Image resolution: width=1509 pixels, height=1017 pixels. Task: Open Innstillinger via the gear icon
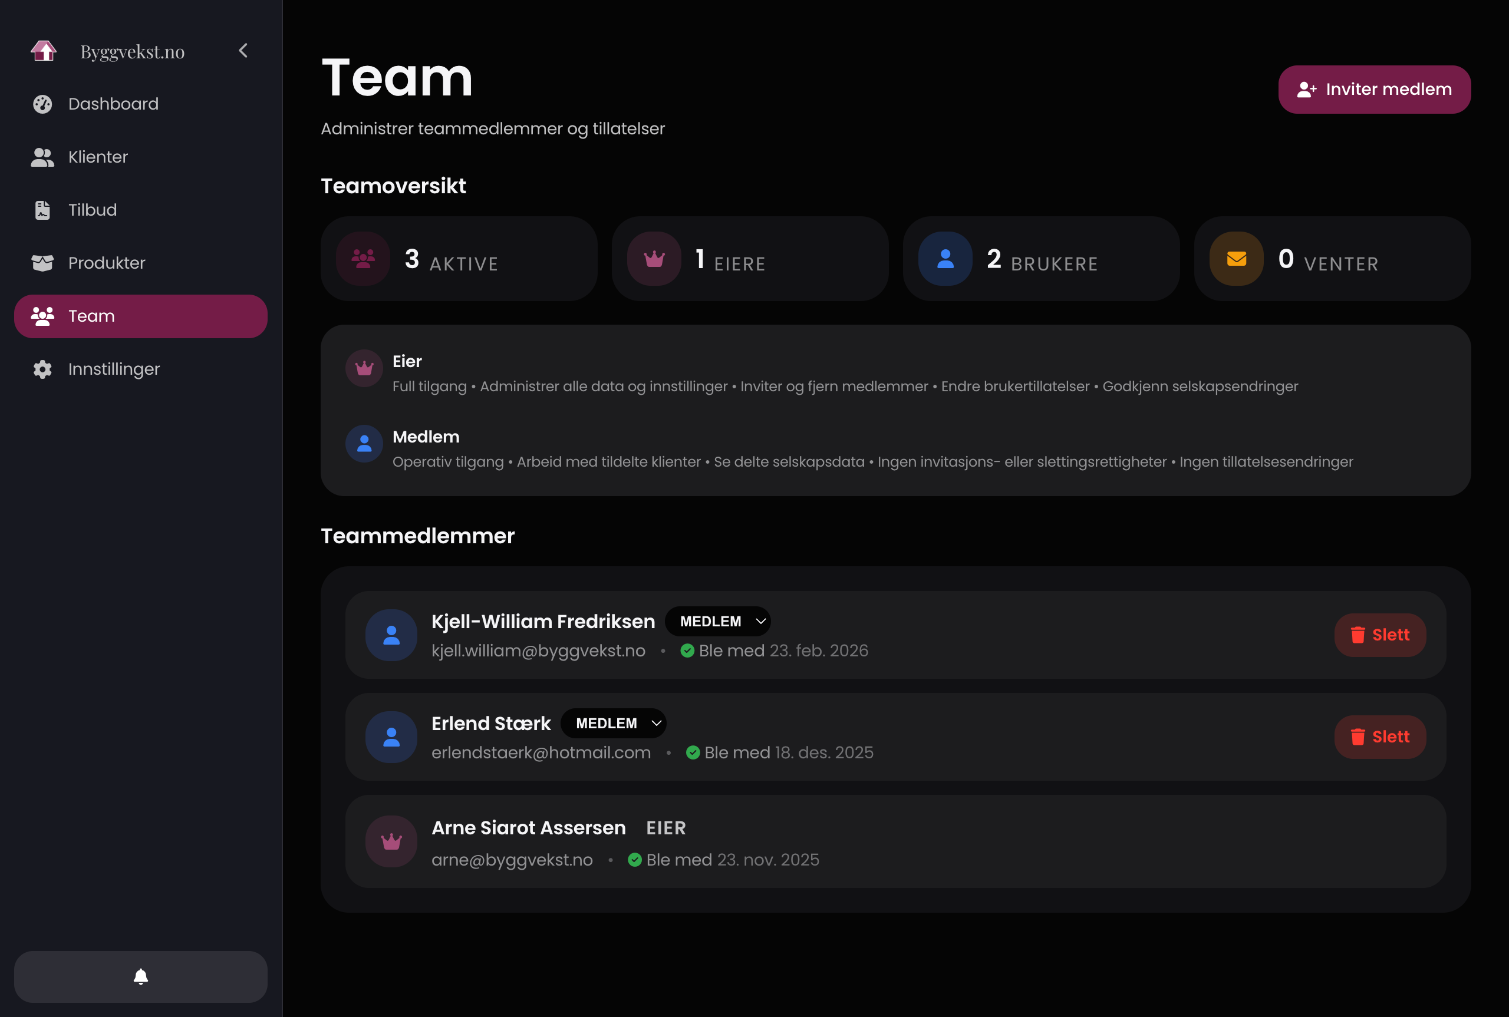point(42,369)
